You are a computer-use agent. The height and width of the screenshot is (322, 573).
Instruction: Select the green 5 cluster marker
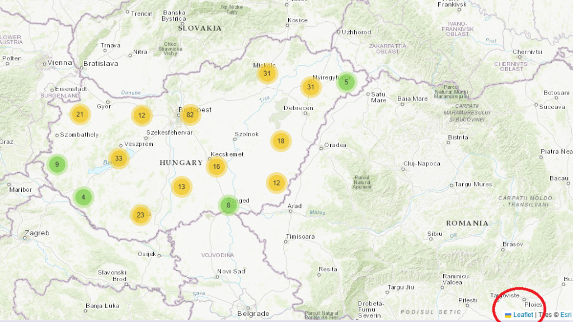coord(346,82)
